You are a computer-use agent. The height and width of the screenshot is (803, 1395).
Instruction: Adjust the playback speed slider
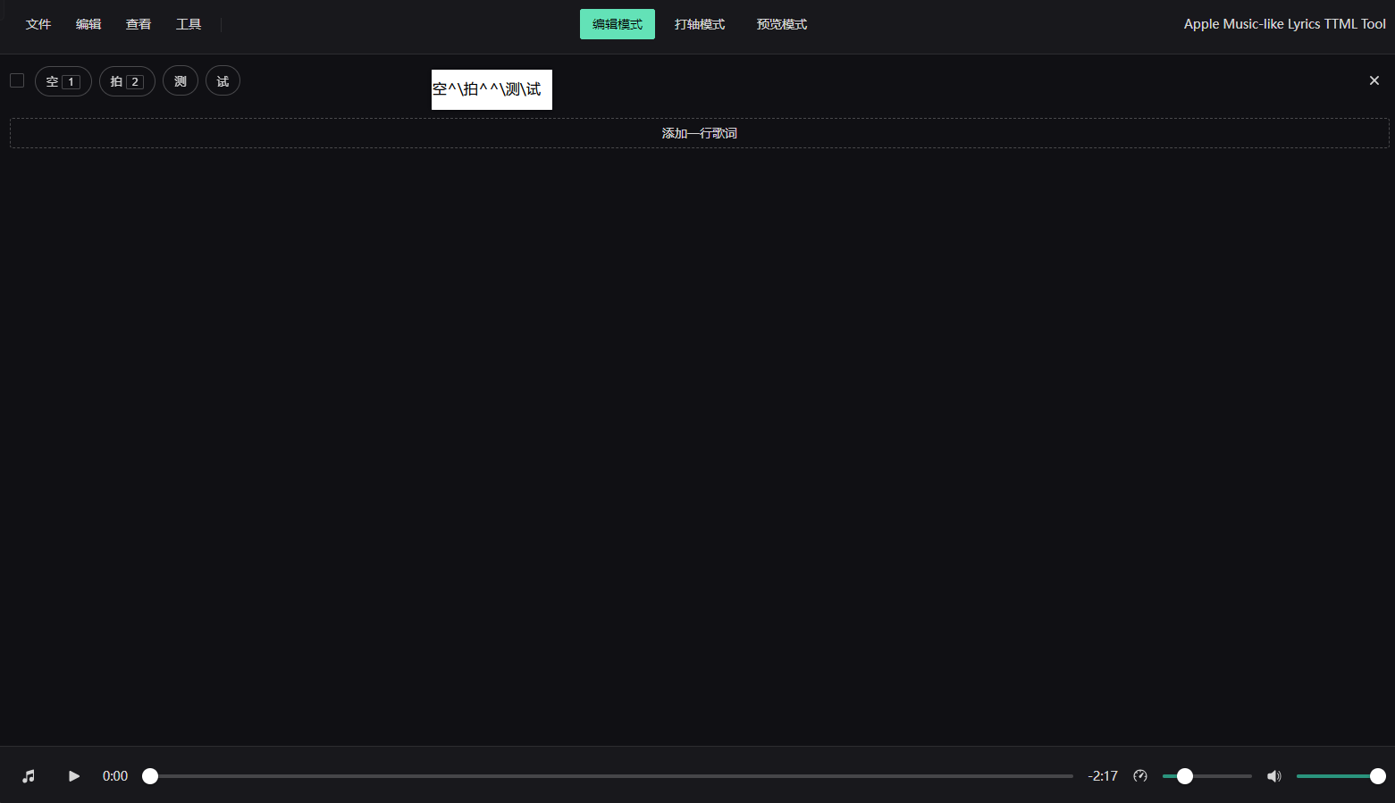click(x=1206, y=776)
